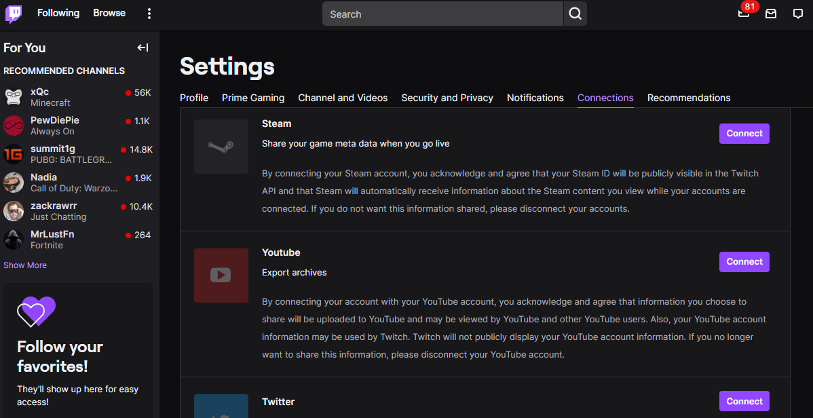This screenshot has height=418, width=813.
Task: Click PewDiePie channel avatar
Action: click(x=14, y=126)
